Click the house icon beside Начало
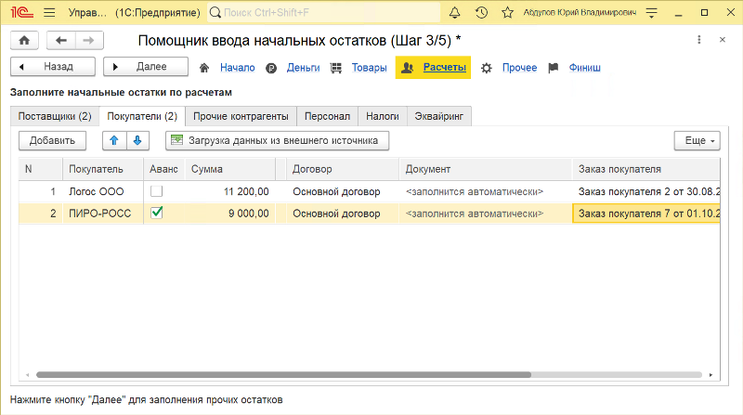 click(204, 68)
